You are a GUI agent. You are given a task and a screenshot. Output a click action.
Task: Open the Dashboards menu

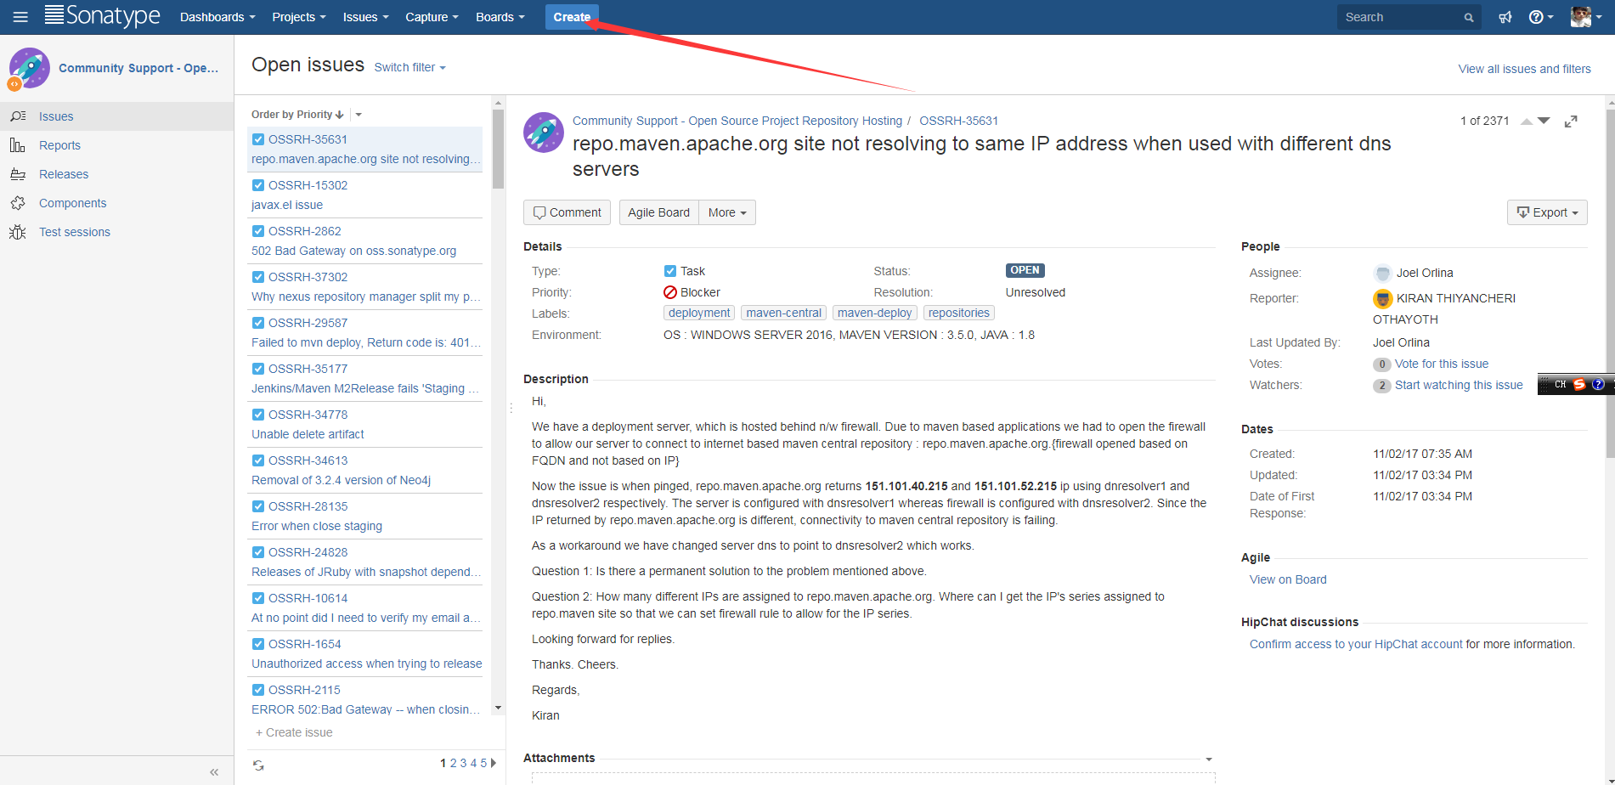217,17
